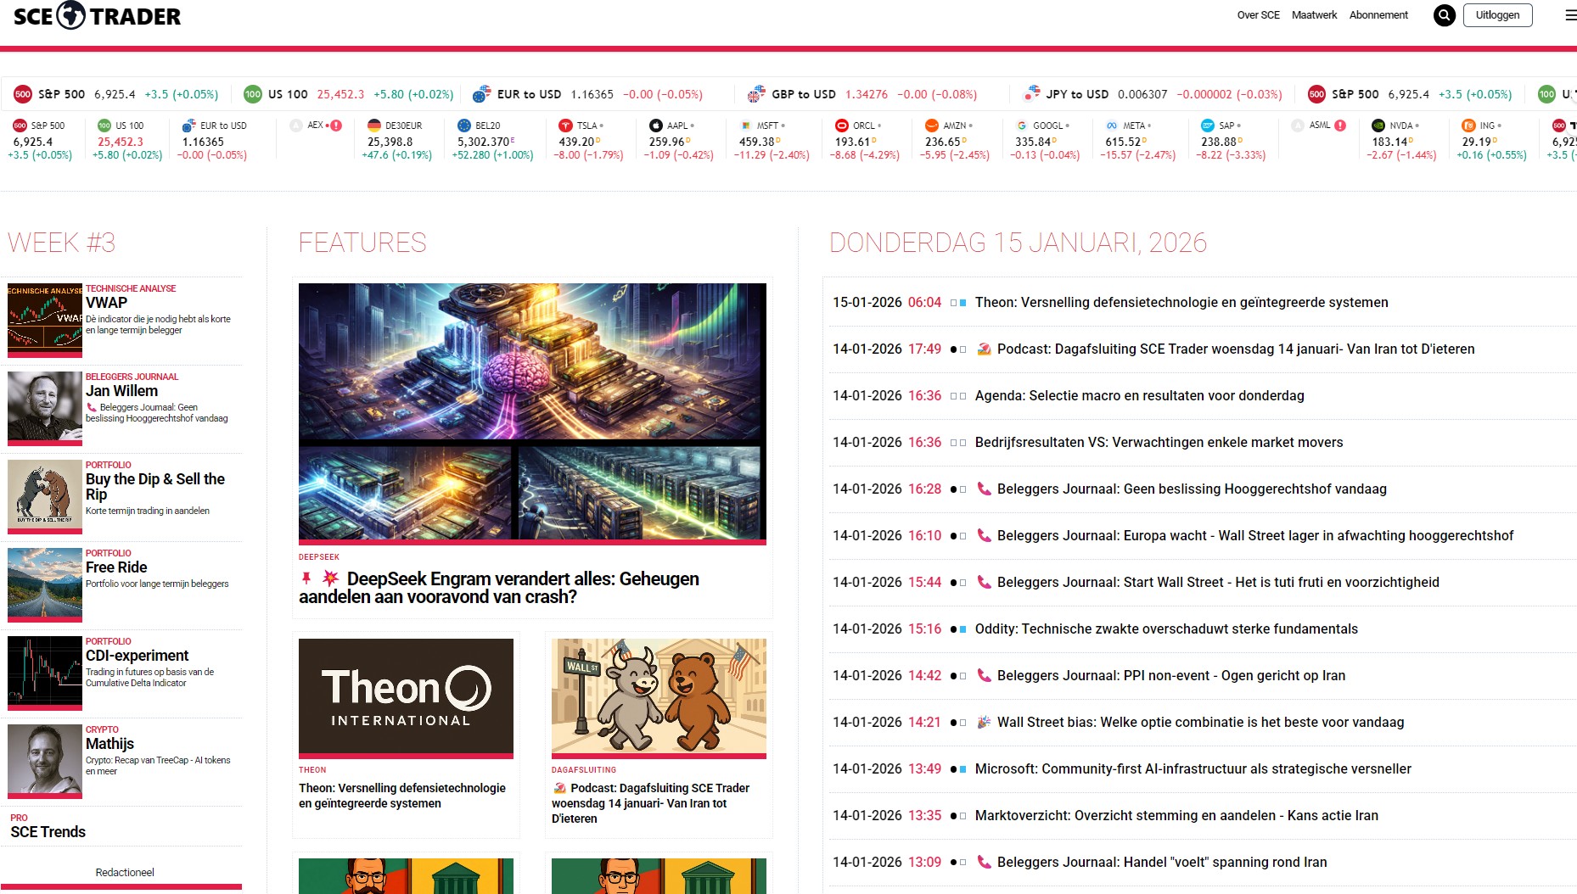
Task: Open Marktoverzicht: Overzicht stemming en aandelen
Action: 1176,815
